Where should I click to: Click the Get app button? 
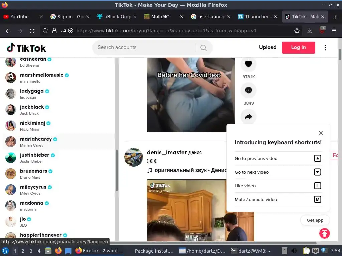(315, 220)
